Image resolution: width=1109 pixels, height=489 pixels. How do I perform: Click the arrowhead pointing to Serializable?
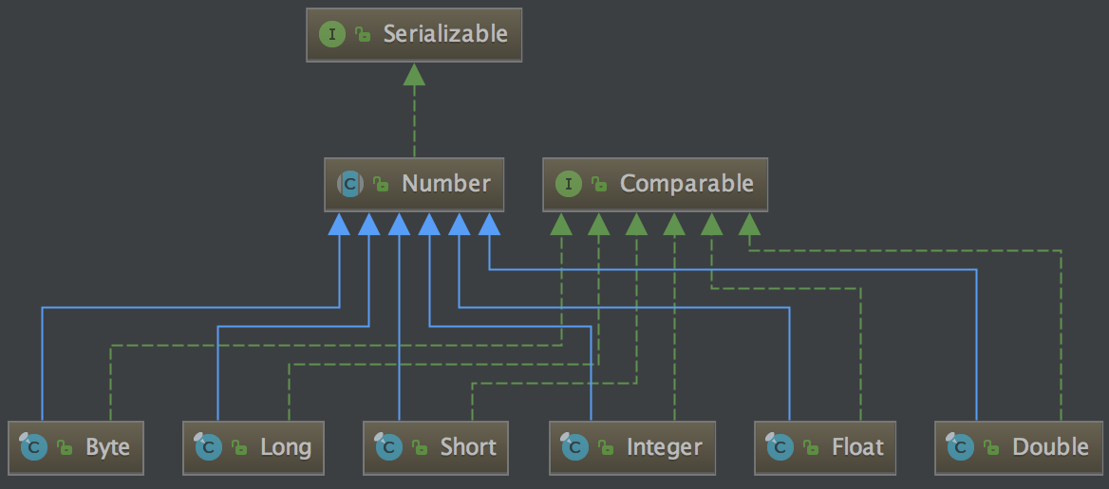pos(414,75)
